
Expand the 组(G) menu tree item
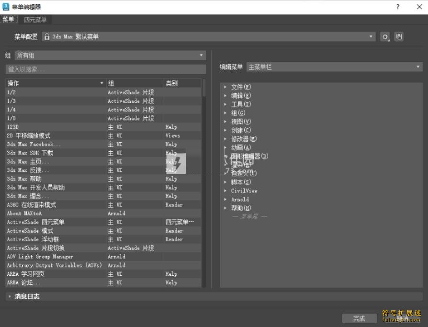pyautogui.click(x=225, y=113)
